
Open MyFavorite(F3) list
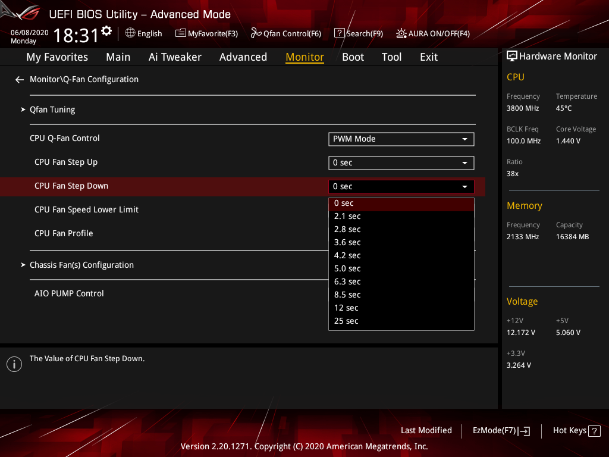point(206,33)
